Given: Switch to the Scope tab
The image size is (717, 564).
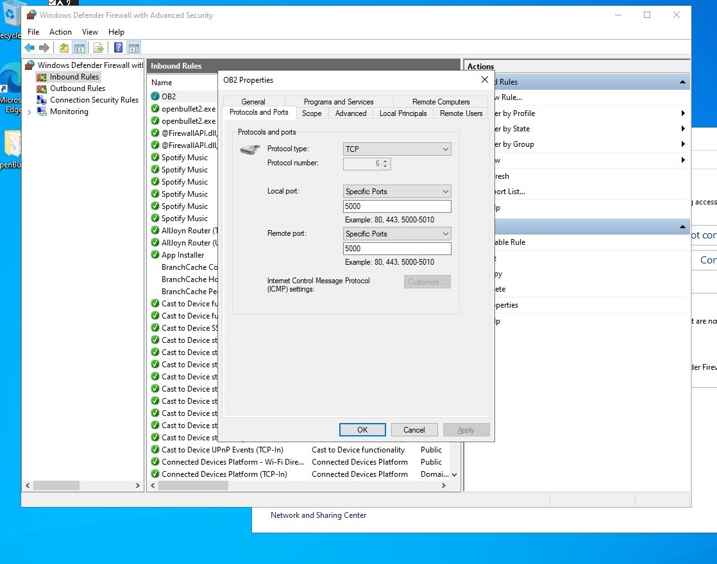Looking at the screenshot, I should (312, 113).
